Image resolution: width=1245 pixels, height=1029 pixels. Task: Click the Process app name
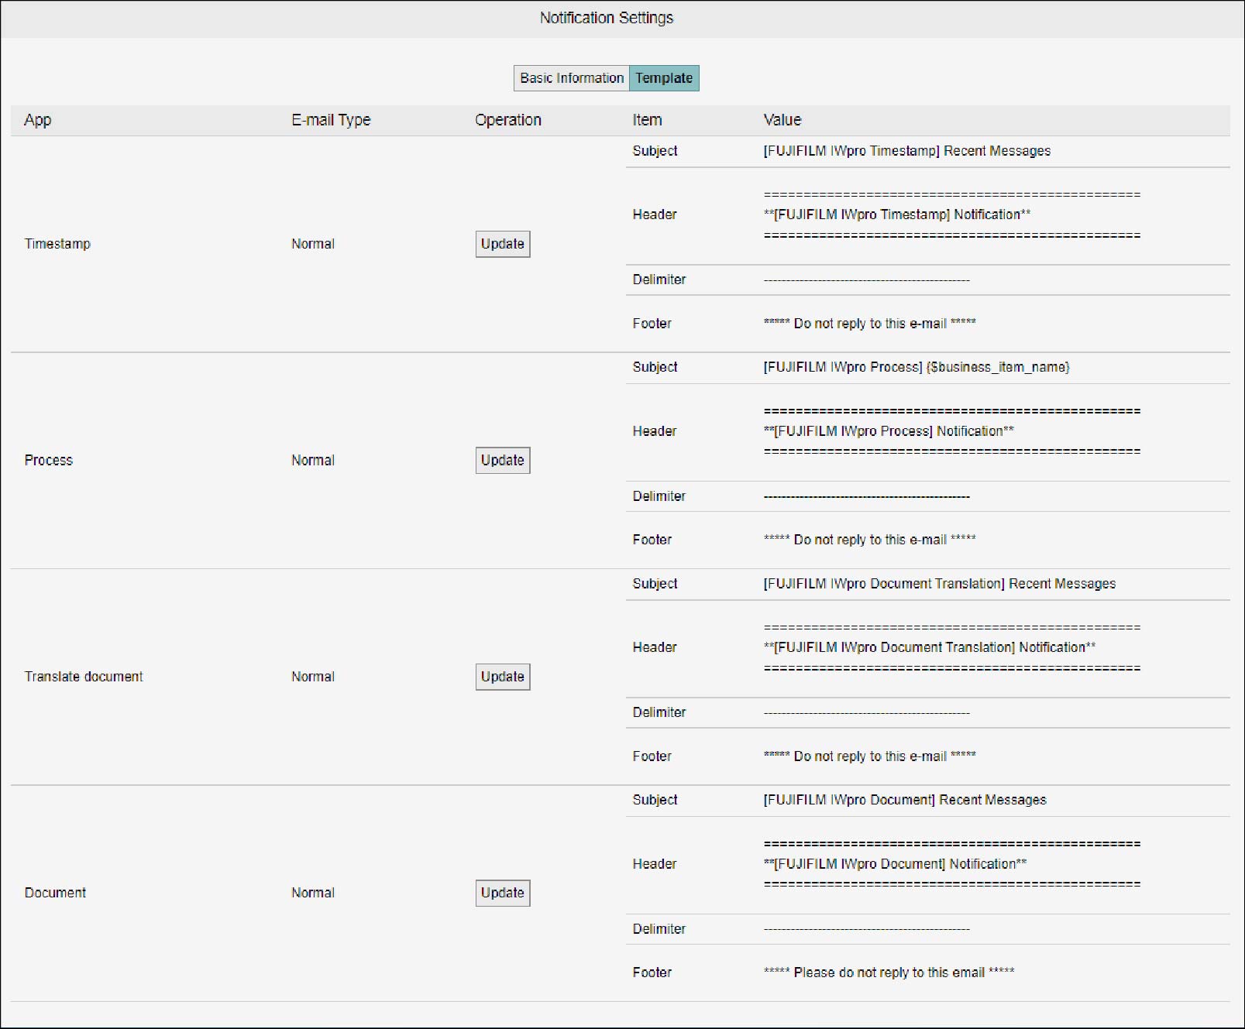click(x=49, y=460)
